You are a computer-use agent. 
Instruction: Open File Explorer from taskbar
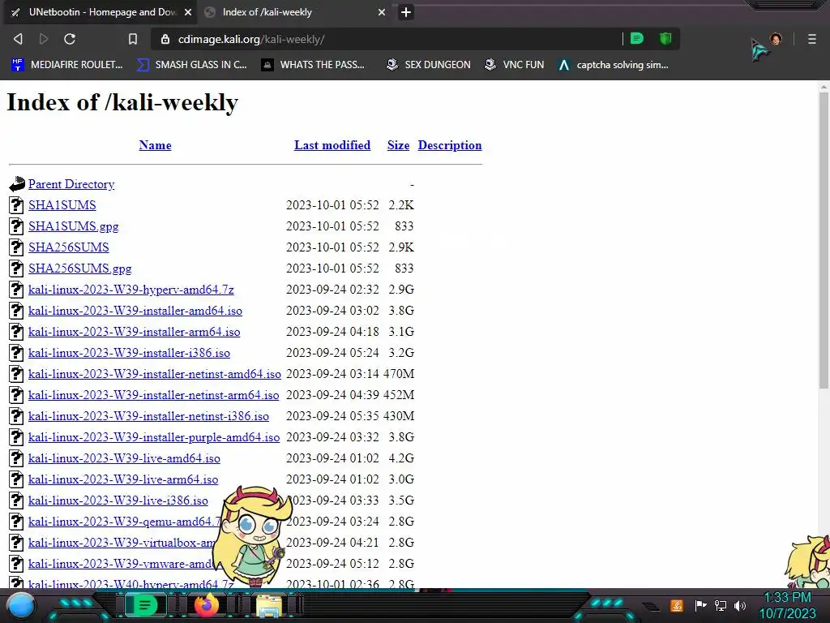click(269, 606)
